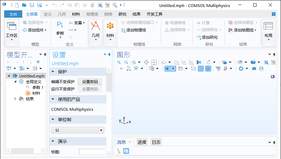Click Zoom Out in the Graphics toolbar
This screenshot has width=281, height=159.
(x=126, y=62)
